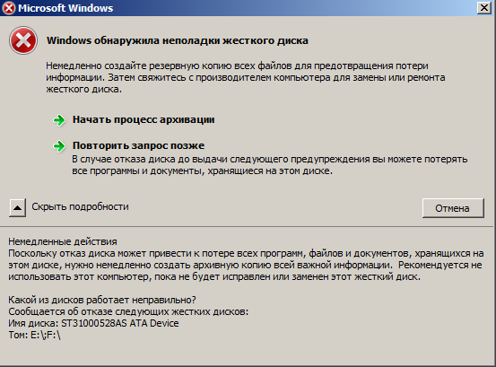Click the Сообщается об отказе следующих жестких дисков line
496x367 pixels.
tap(128, 311)
